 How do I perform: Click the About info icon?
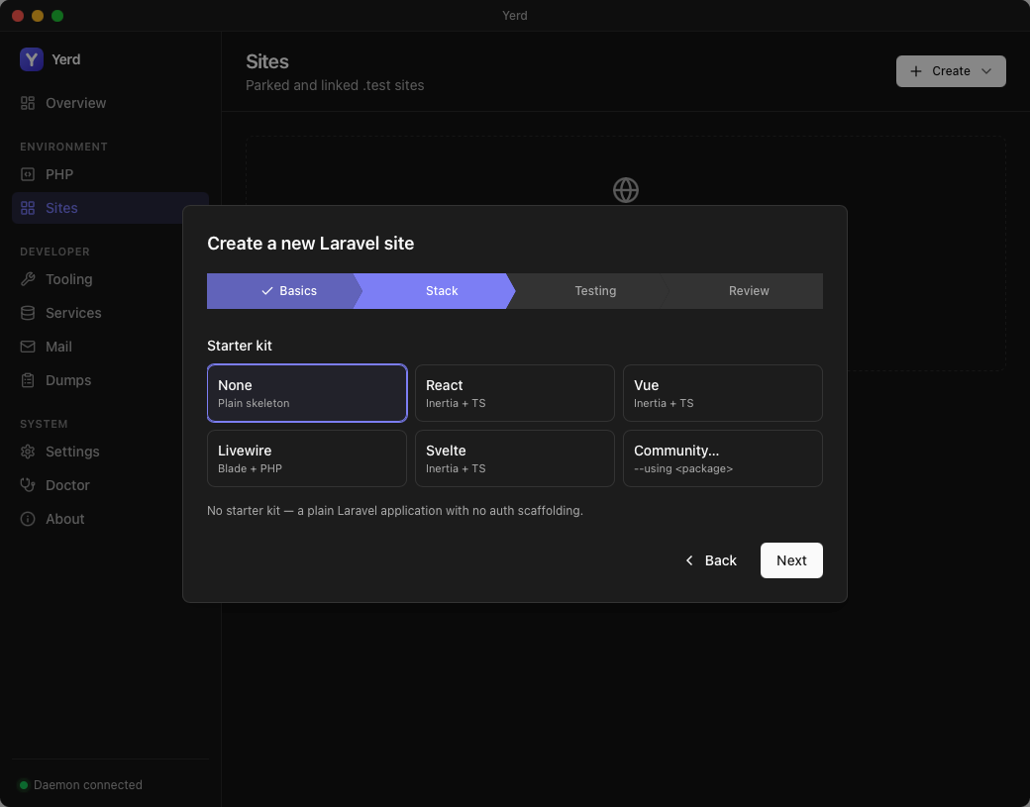(x=28, y=519)
